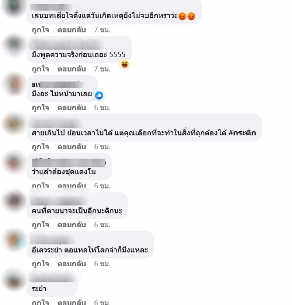Open profile picture of the 5555 commenter
Viewport: 292px width, 305px height.
(14, 45)
